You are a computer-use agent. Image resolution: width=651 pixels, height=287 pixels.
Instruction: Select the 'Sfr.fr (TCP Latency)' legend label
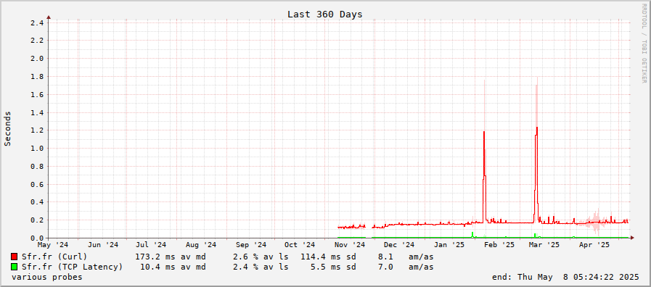click(x=73, y=267)
